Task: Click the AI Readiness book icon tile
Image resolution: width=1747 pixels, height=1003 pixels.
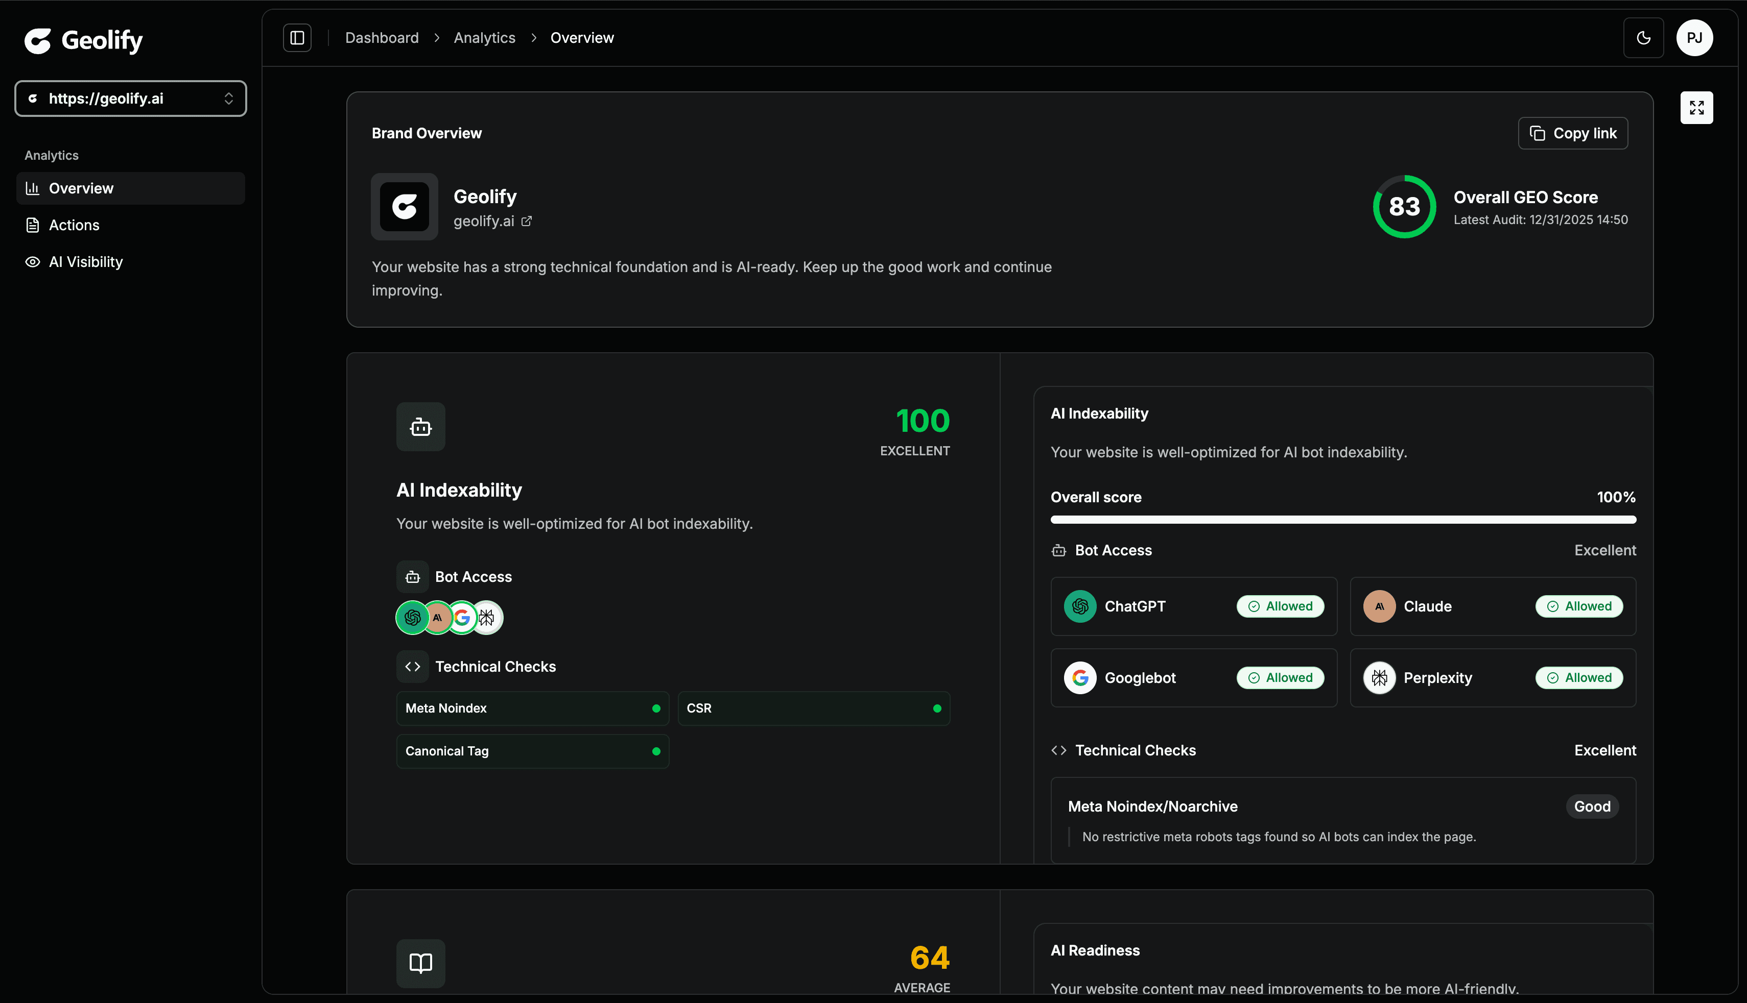Action: coord(420,963)
